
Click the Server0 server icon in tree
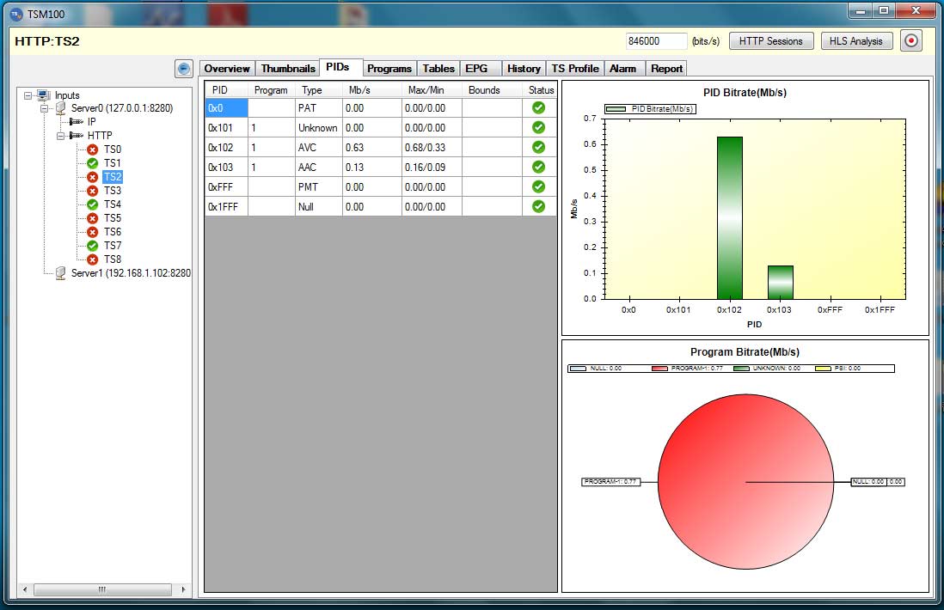coord(61,108)
